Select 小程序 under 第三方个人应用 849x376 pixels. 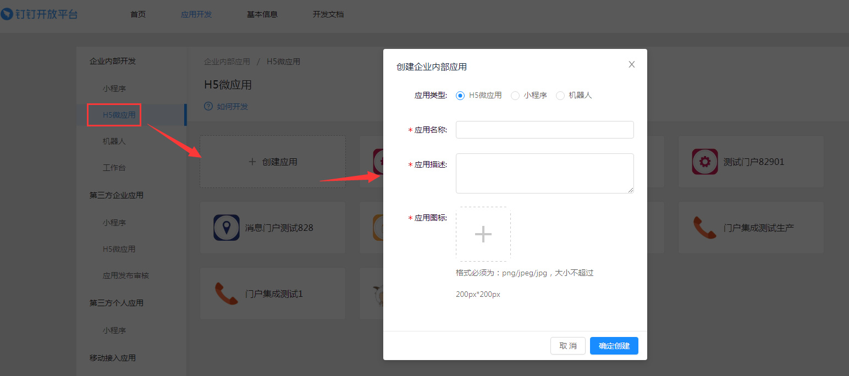(x=114, y=330)
